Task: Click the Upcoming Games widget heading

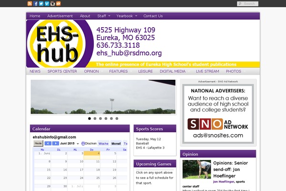Action: (155, 164)
